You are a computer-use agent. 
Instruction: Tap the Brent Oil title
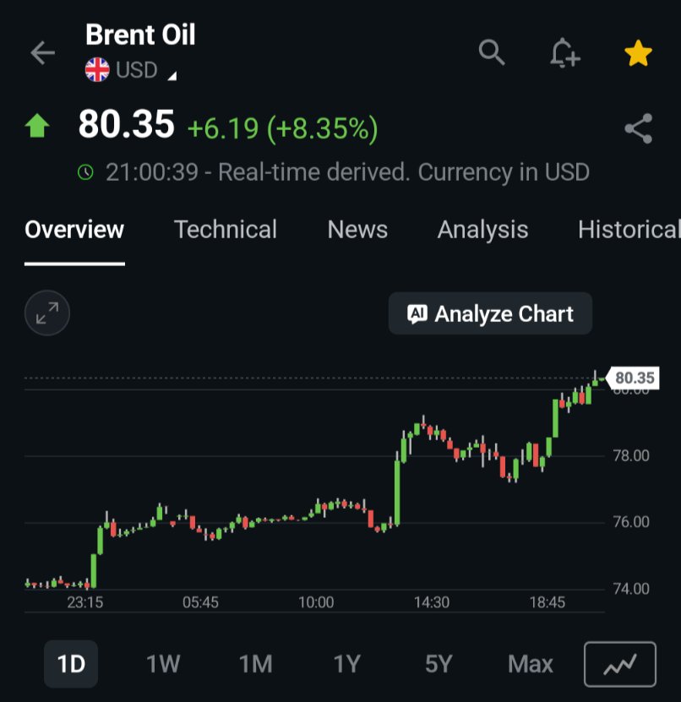[140, 35]
